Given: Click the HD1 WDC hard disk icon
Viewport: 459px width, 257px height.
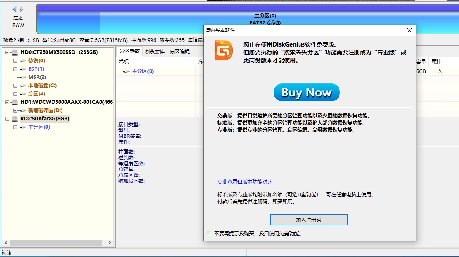Looking at the screenshot, I should [15, 102].
